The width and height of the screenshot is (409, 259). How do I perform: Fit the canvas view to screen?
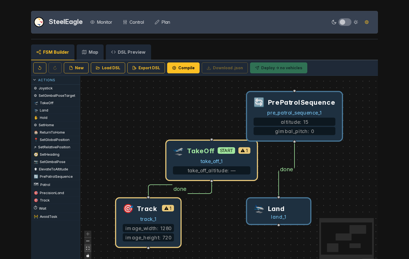(88, 248)
